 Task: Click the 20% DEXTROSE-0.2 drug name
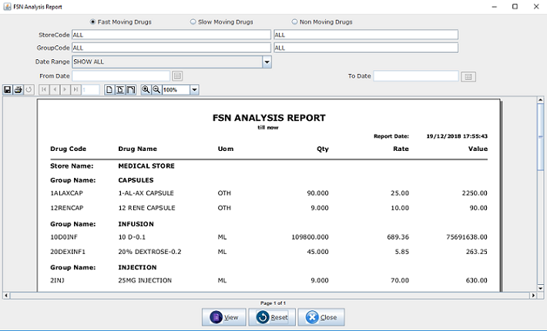click(149, 252)
